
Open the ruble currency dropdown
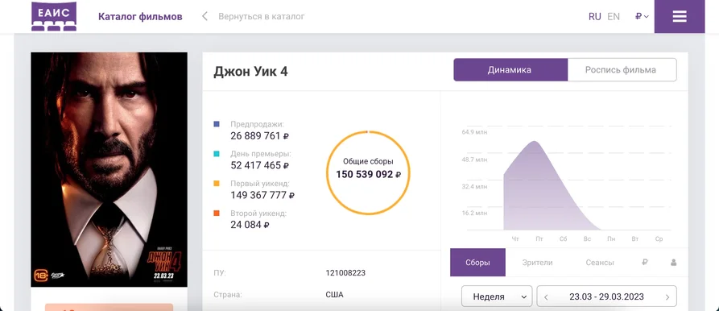[x=642, y=16]
